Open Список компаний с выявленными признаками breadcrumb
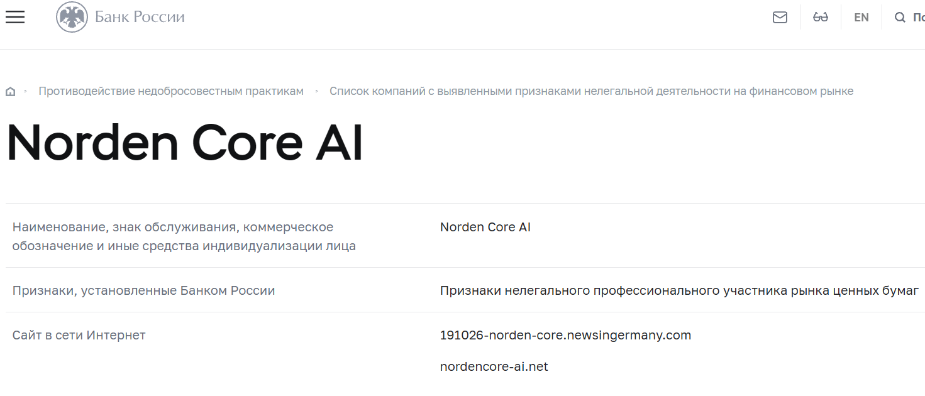The image size is (925, 396). pyautogui.click(x=592, y=91)
